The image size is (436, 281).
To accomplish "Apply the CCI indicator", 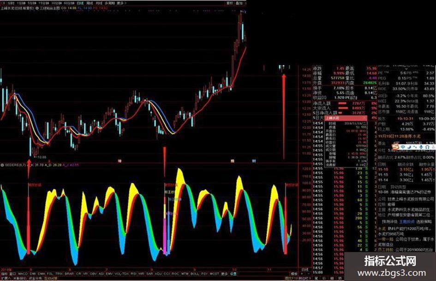I will pos(167,274).
